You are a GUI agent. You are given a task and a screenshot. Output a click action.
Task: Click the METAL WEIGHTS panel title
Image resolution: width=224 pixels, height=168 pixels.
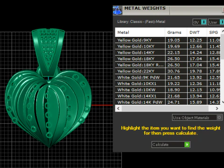pos(145,8)
